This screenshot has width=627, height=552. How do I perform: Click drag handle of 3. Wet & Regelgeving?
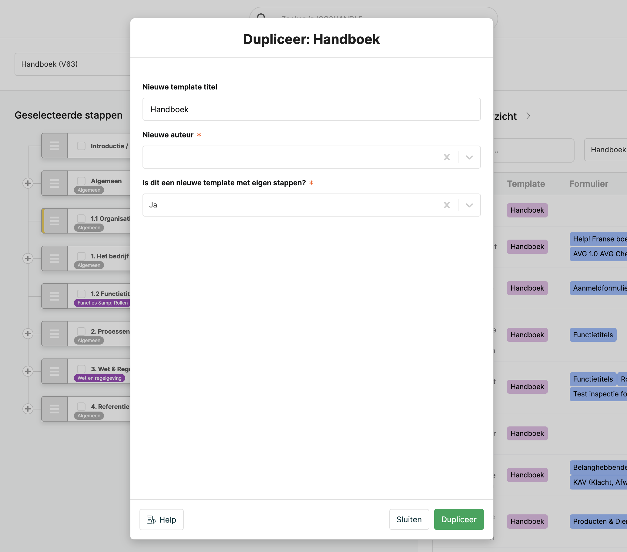(55, 371)
